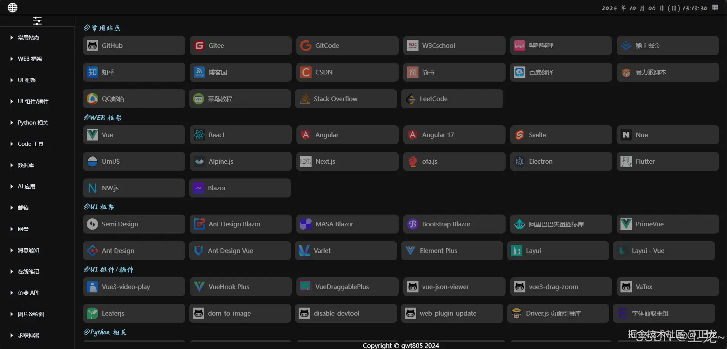The height and width of the screenshot is (349, 727).
Task: Click the Bootstrap Blazor B icon
Action: (413, 224)
